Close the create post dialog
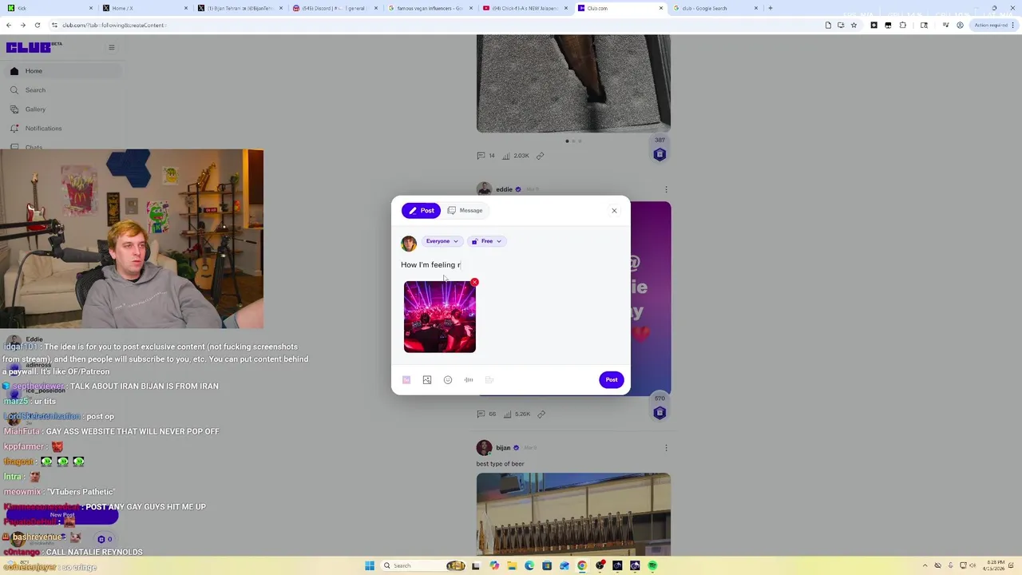Viewport: 1022px width, 575px height. pyautogui.click(x=614, y=211)
